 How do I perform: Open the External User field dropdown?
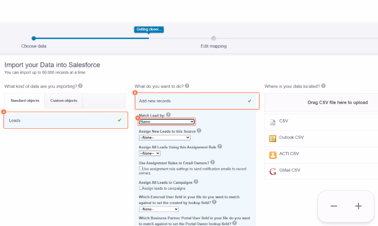[159, 209]
